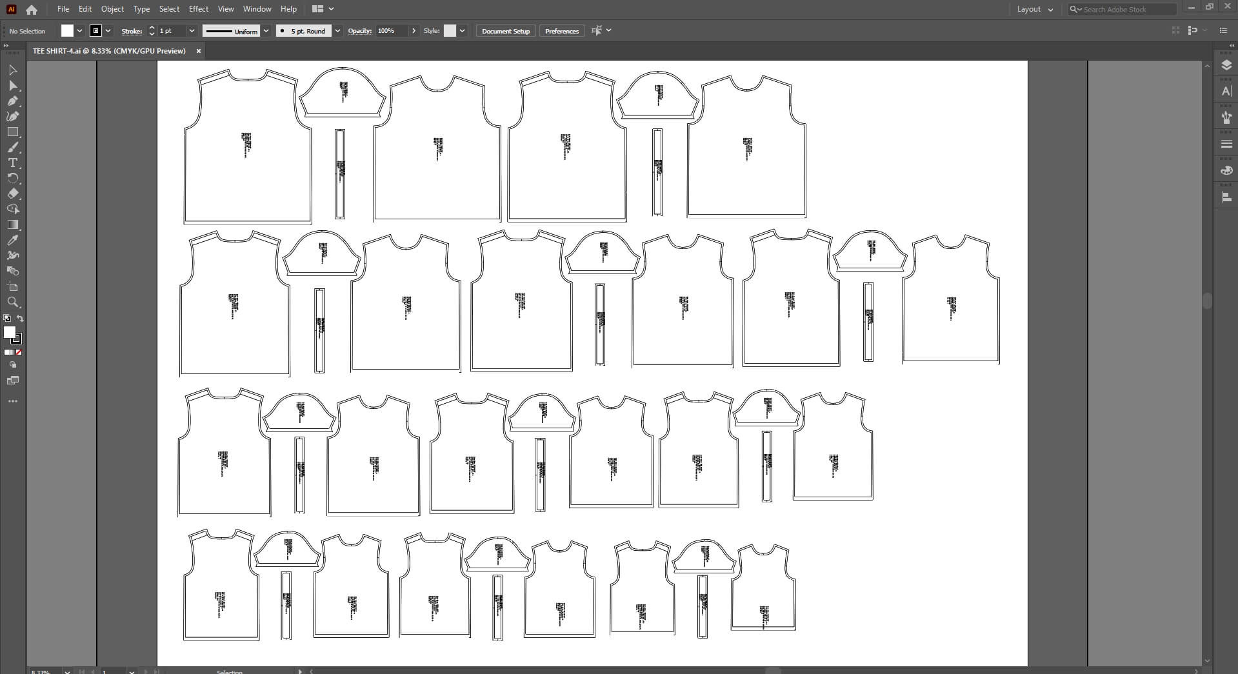Open the Edit menu

click(85, 9)
